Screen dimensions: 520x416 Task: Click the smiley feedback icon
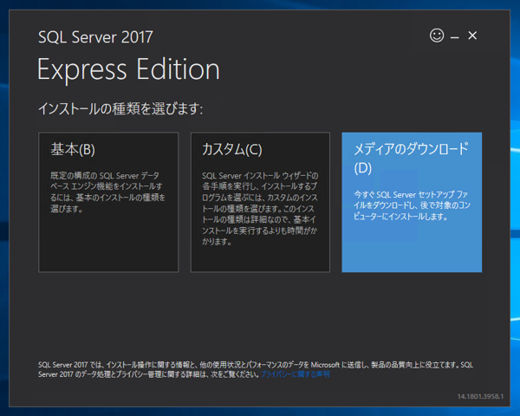(x=437, y=36)
